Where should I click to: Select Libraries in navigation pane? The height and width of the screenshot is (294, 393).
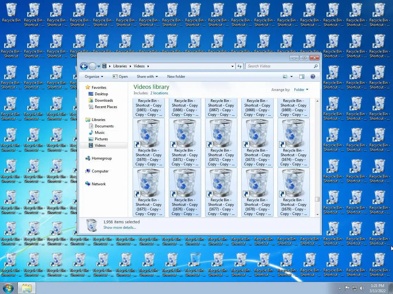click(99, 120)
